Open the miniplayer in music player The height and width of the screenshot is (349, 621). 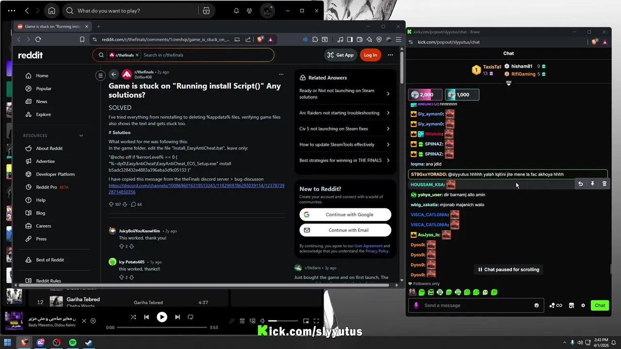(306, 321)
